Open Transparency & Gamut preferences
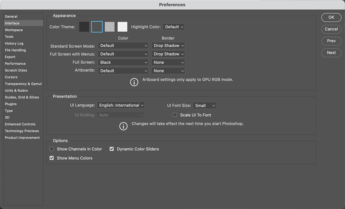This screenshot has width=345, height=209. pos(24,84)
